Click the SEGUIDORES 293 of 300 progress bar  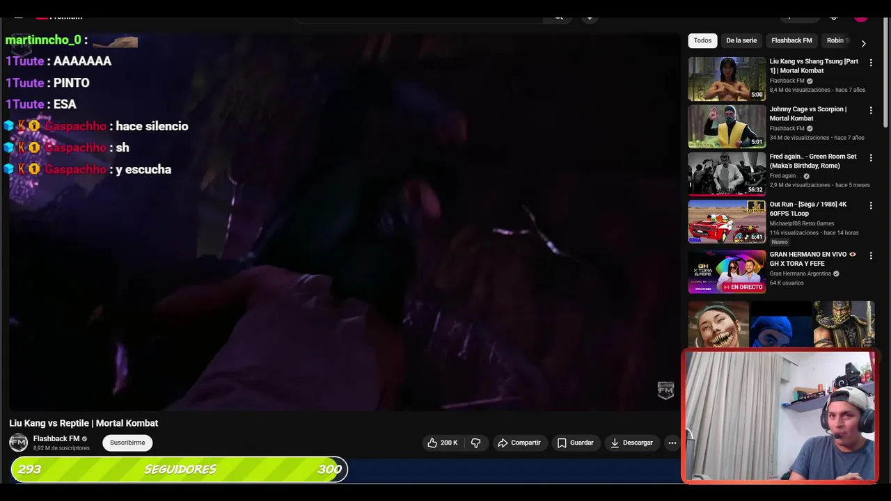(x=179, y=470)
